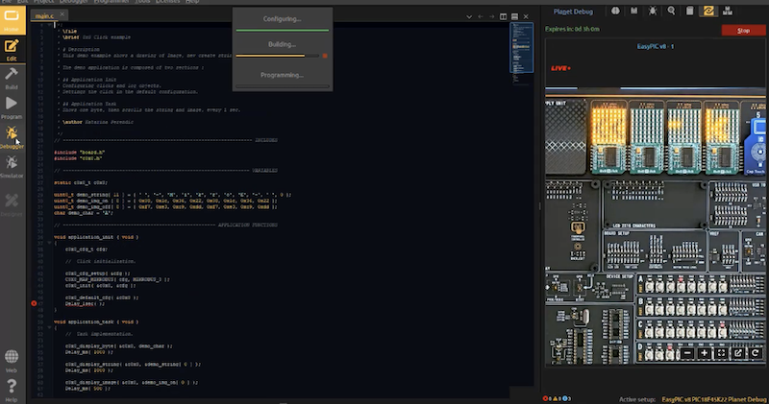
Task: Zoom out the board live view
Action: [687, 352]
